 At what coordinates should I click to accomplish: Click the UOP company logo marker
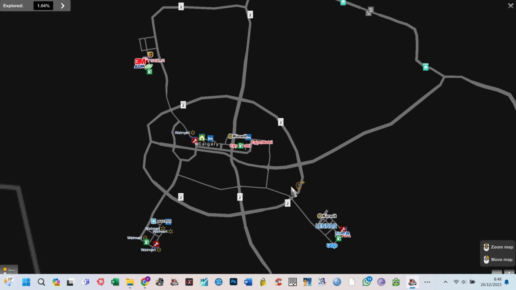pyautogui.click(x=332, y=246)
